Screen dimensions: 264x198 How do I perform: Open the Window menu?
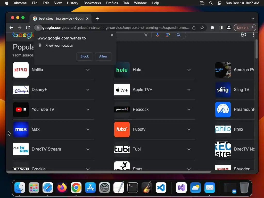[x=140, y=3]
